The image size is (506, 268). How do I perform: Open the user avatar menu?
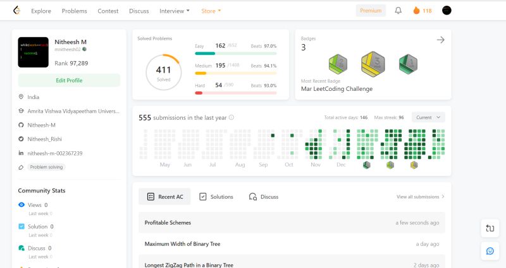pyautogui.click(x=447, y=11)
